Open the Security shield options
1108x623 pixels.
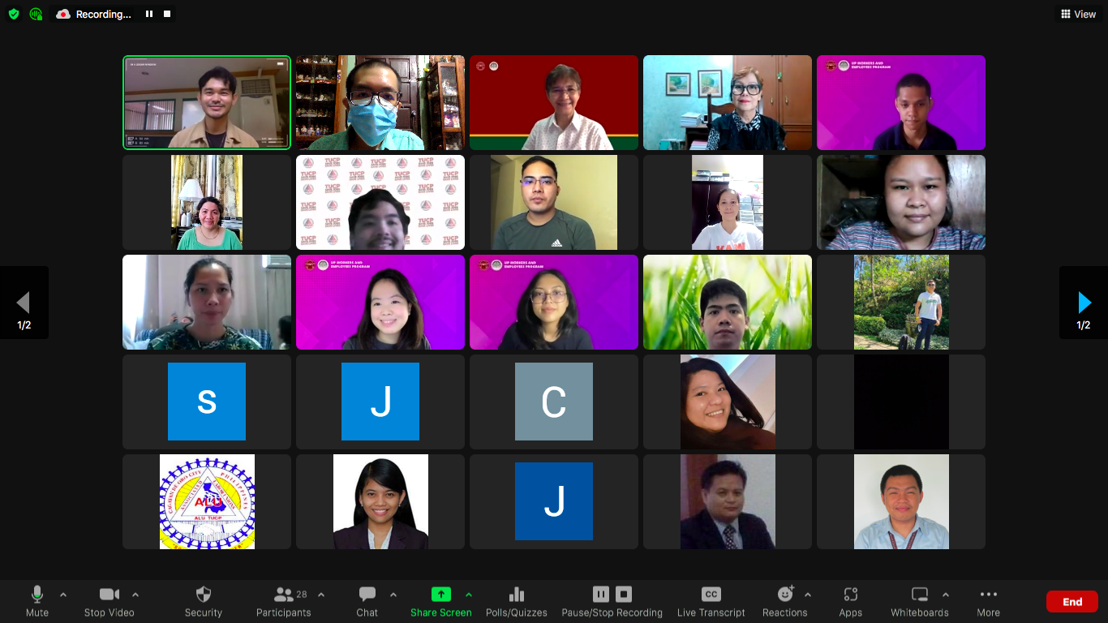point(203,600)
